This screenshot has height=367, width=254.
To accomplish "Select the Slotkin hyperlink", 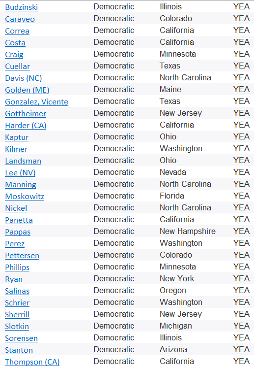I will point(17,327).
